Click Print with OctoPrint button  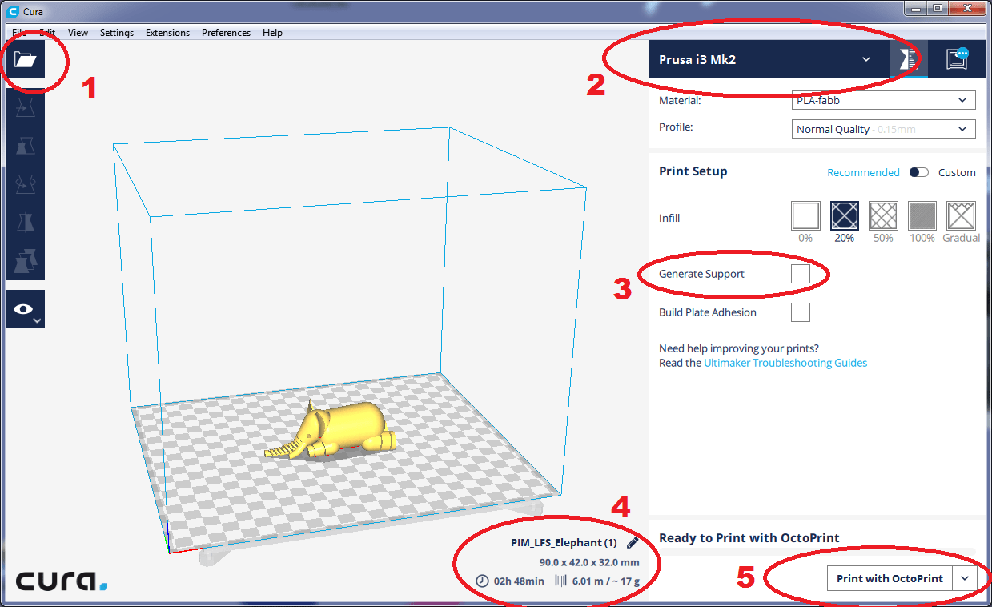890,578
